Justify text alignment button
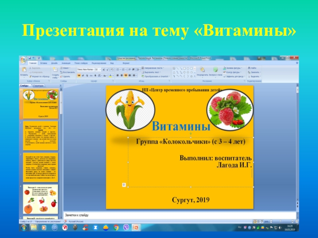318x238 pixels. pos(130,75)
